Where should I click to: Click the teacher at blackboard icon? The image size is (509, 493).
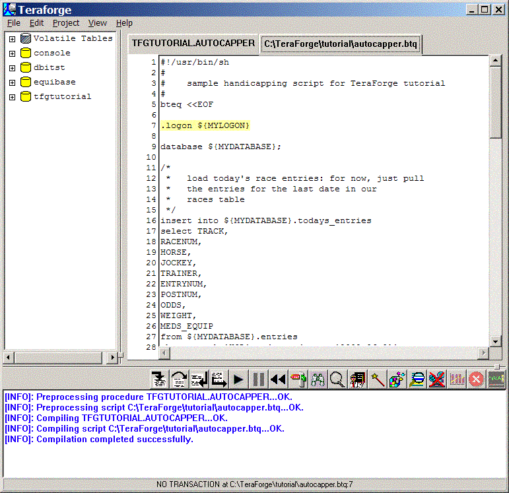(357, 379)
